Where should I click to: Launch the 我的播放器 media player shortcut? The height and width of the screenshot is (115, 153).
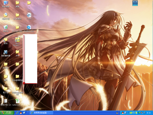[6, 53]
